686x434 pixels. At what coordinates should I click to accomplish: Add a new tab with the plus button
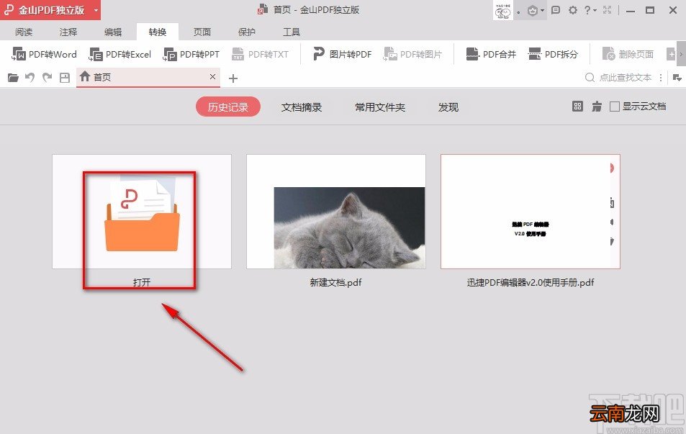(233, 78)
